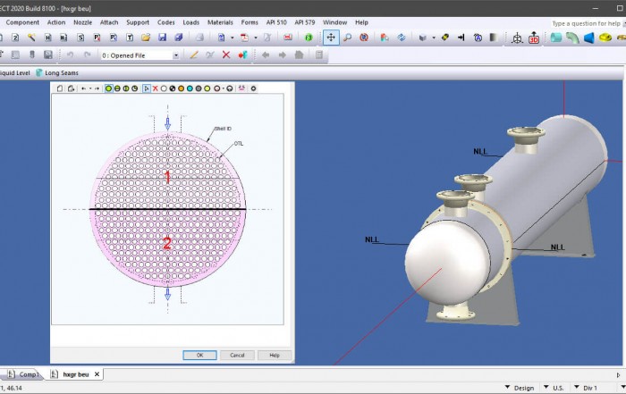This screenshot has width=626, height=394.
Task: Click the red X delete icon in tube layout toolbar
Action: [156, 88]
